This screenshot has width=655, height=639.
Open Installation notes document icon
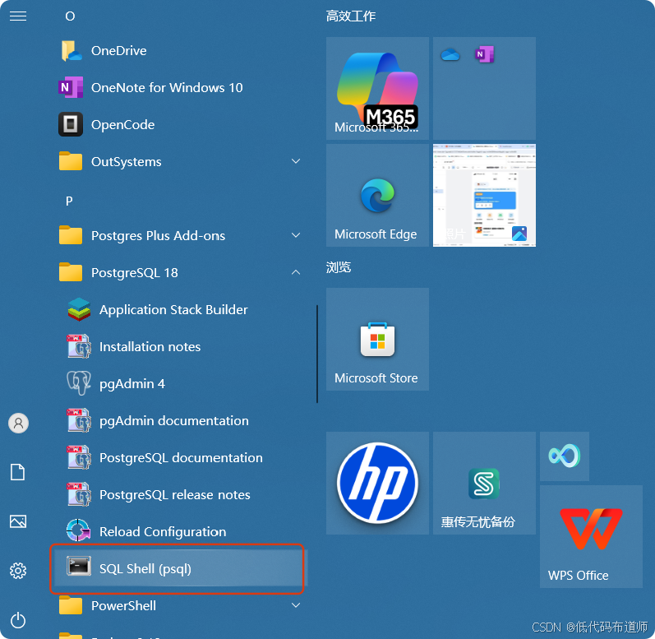[x=79, y=346]
